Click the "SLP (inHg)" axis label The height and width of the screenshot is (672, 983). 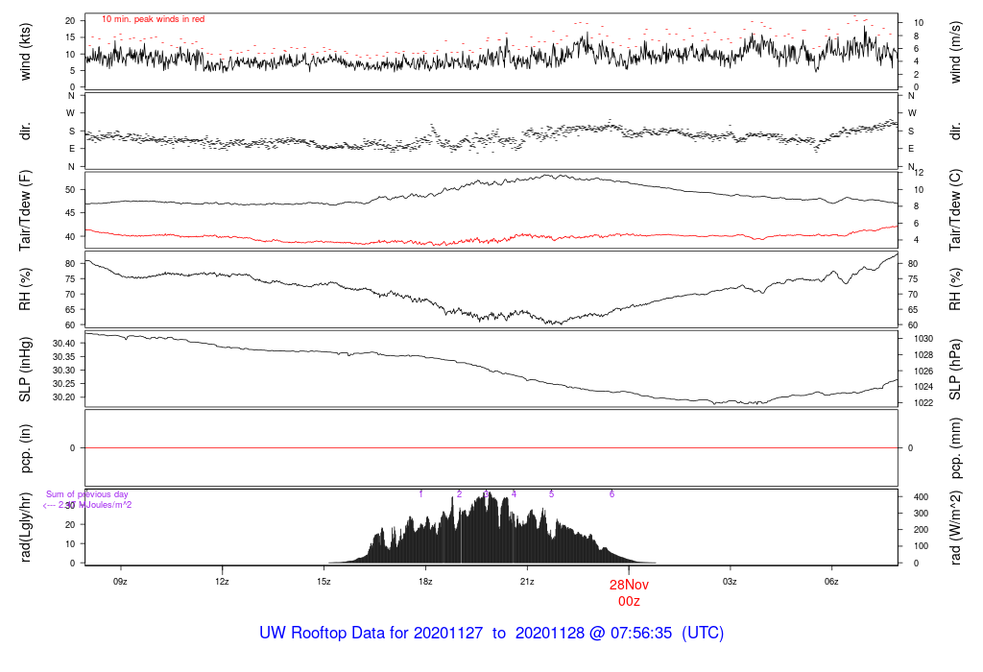coord(25,370)
